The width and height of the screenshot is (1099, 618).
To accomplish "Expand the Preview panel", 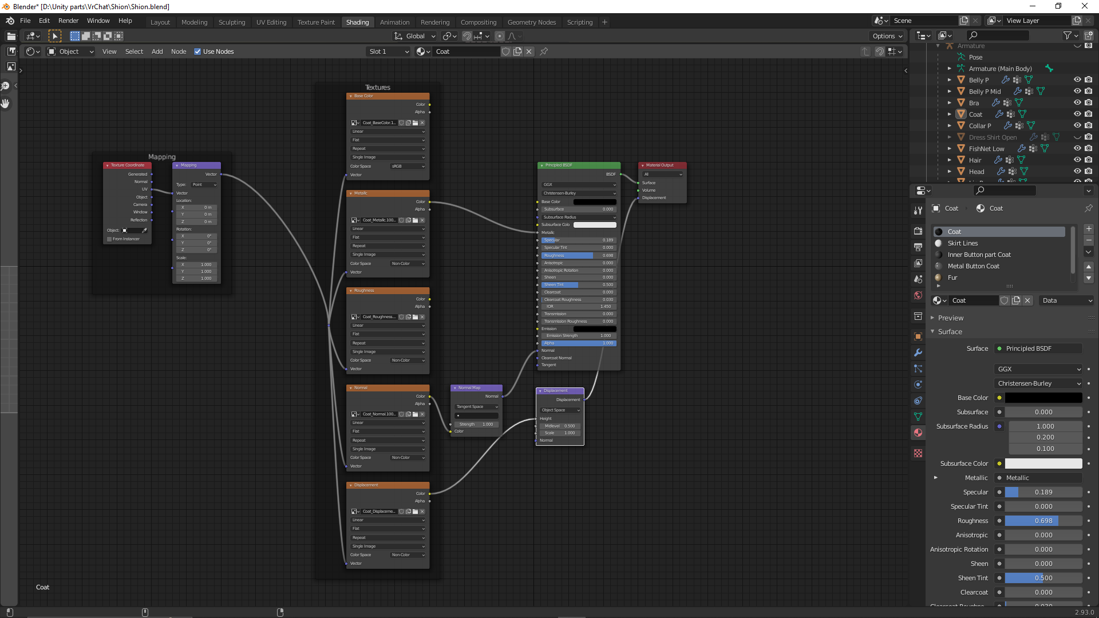I will 950,318.
